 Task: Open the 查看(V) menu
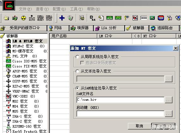42,9
